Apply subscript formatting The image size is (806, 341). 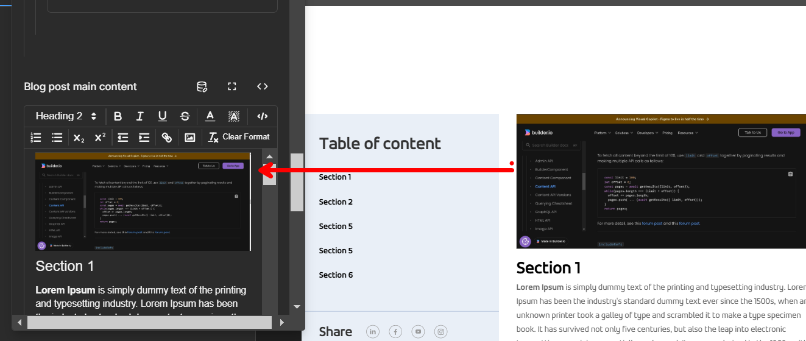79,138
